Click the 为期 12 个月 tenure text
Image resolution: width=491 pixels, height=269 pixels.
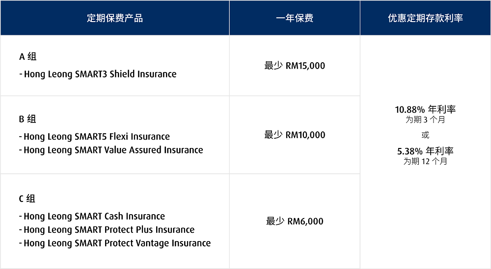[x=425, y=161]
